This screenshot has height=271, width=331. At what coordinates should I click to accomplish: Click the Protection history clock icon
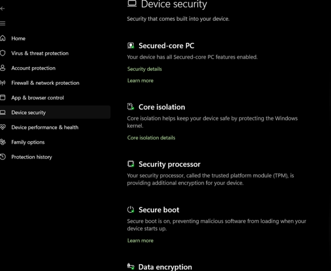click(3, 157)
